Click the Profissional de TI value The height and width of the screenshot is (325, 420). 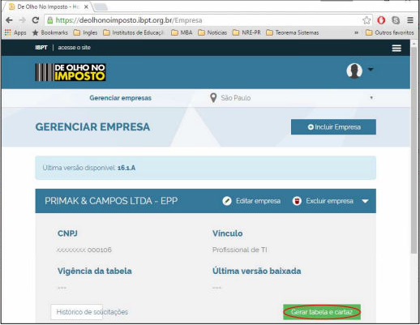click(x=240, y=250)
